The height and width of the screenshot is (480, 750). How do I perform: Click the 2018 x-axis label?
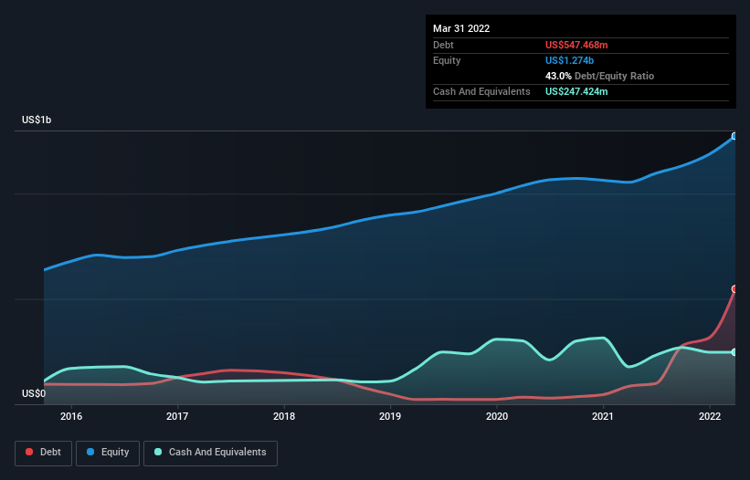click(x=284, y=416)
